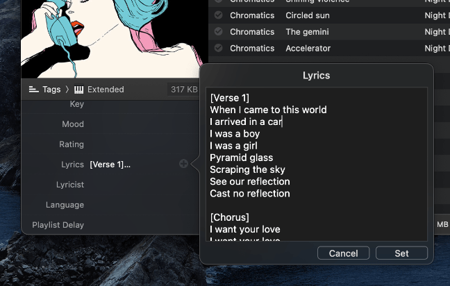Image resolution: width=450 pixels, height=286 pixels.
Task: Click the Language field row
Action: 110,205
